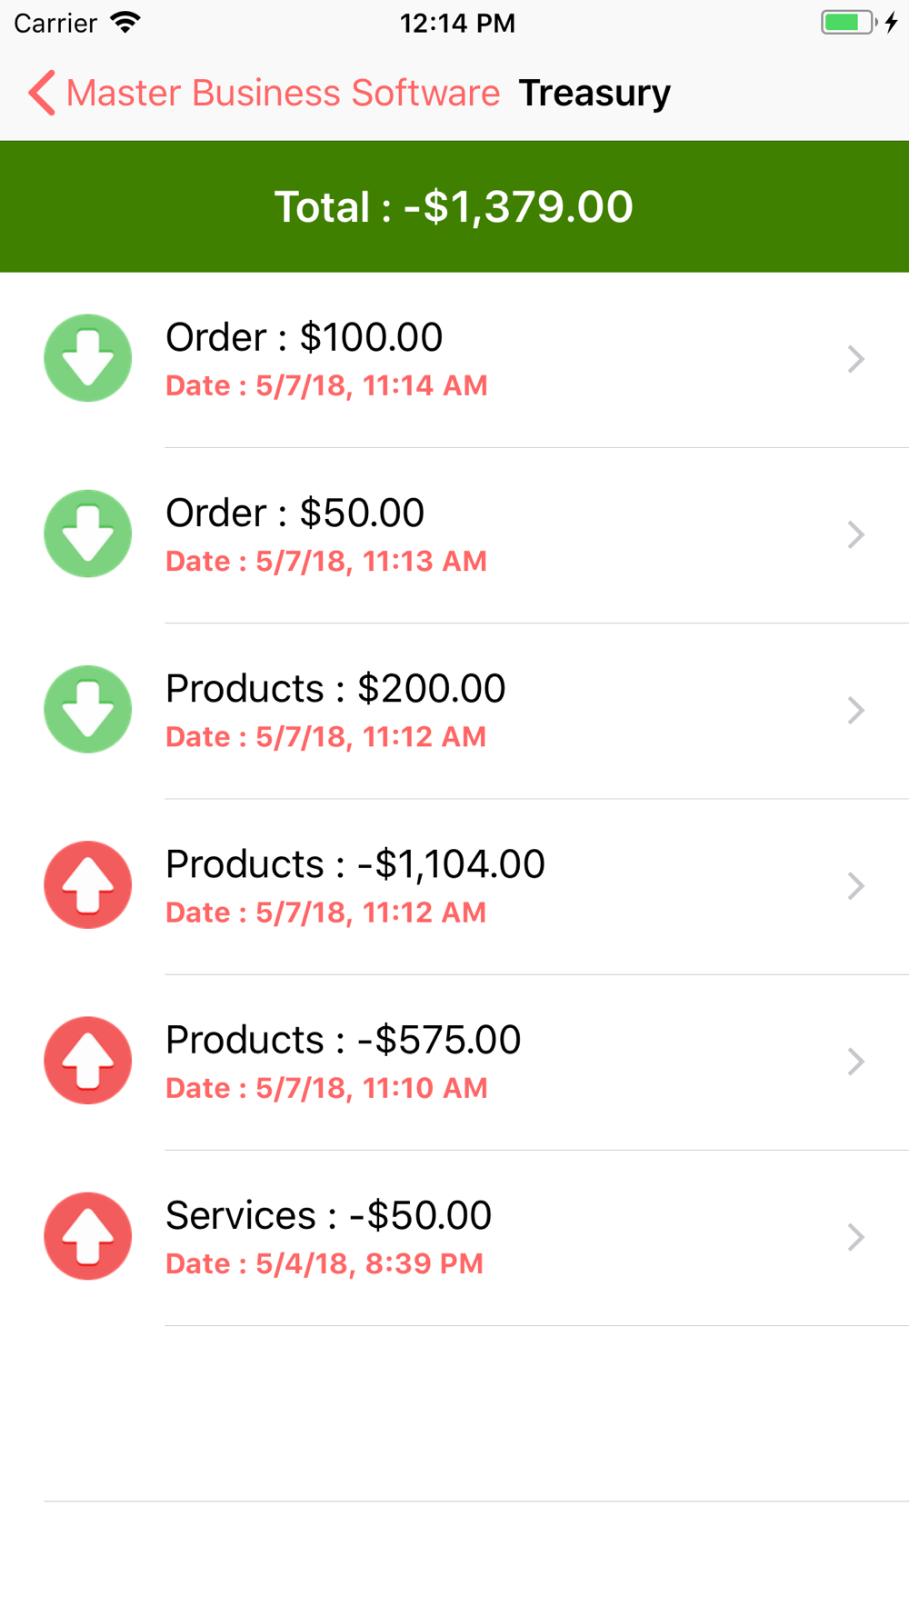Screen dimensions: 909x1616
Task: Tap red up-arrow icon for Products -$1,104.00
Action: tap(88, 884)
